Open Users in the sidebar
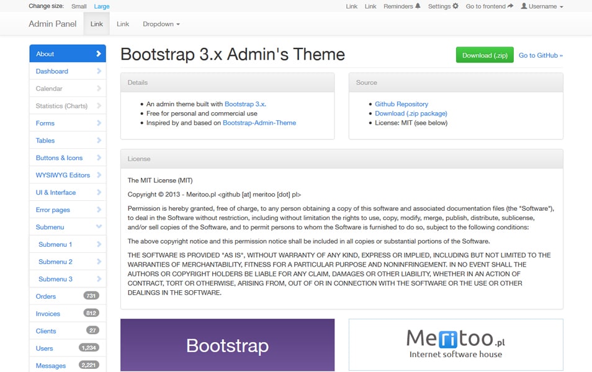Viewport: 592px width, 372px height. pos(68,348)
